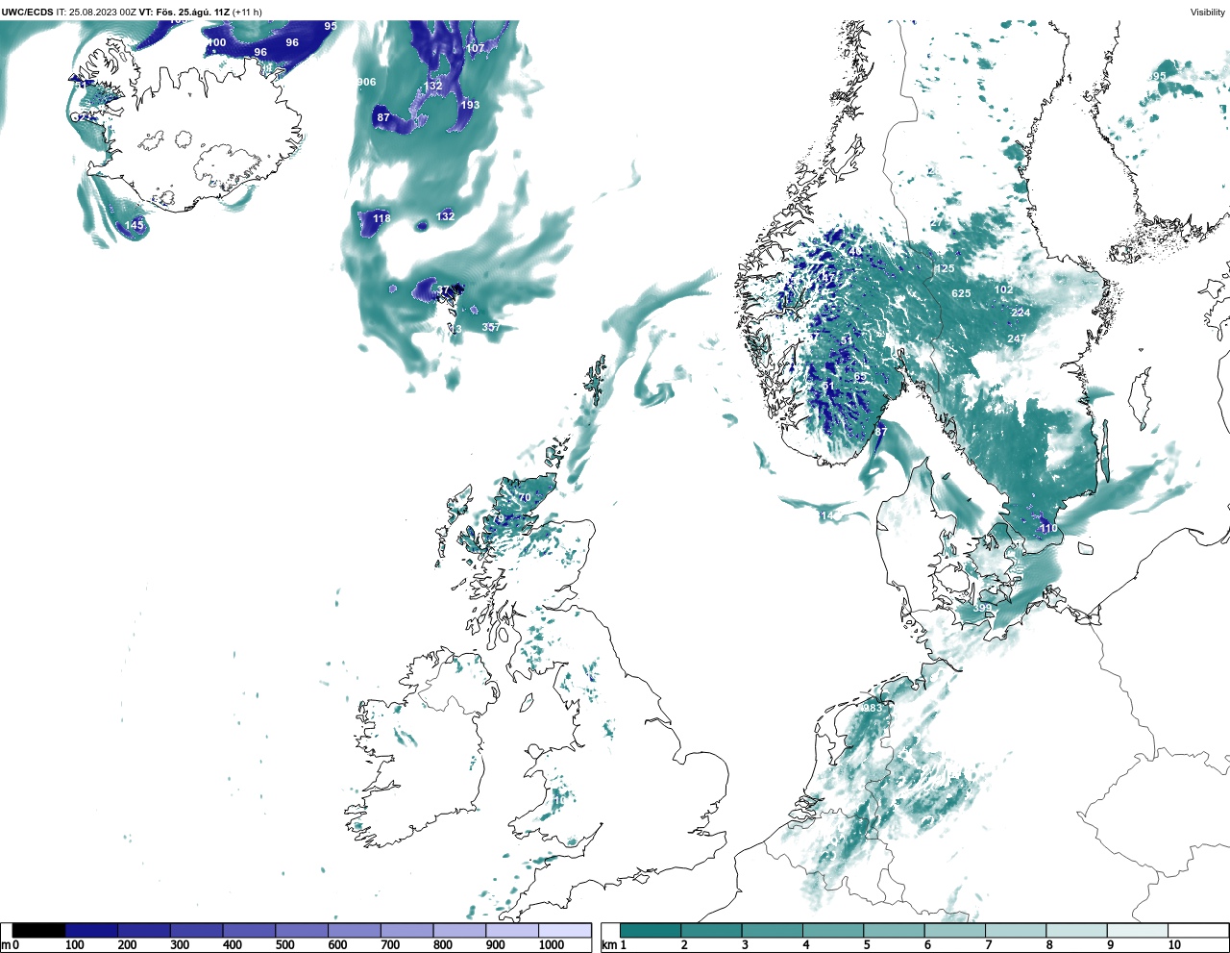Select the '125' map value label
Viewport: 1230px width, 953px height.
[x=946, y=268]
